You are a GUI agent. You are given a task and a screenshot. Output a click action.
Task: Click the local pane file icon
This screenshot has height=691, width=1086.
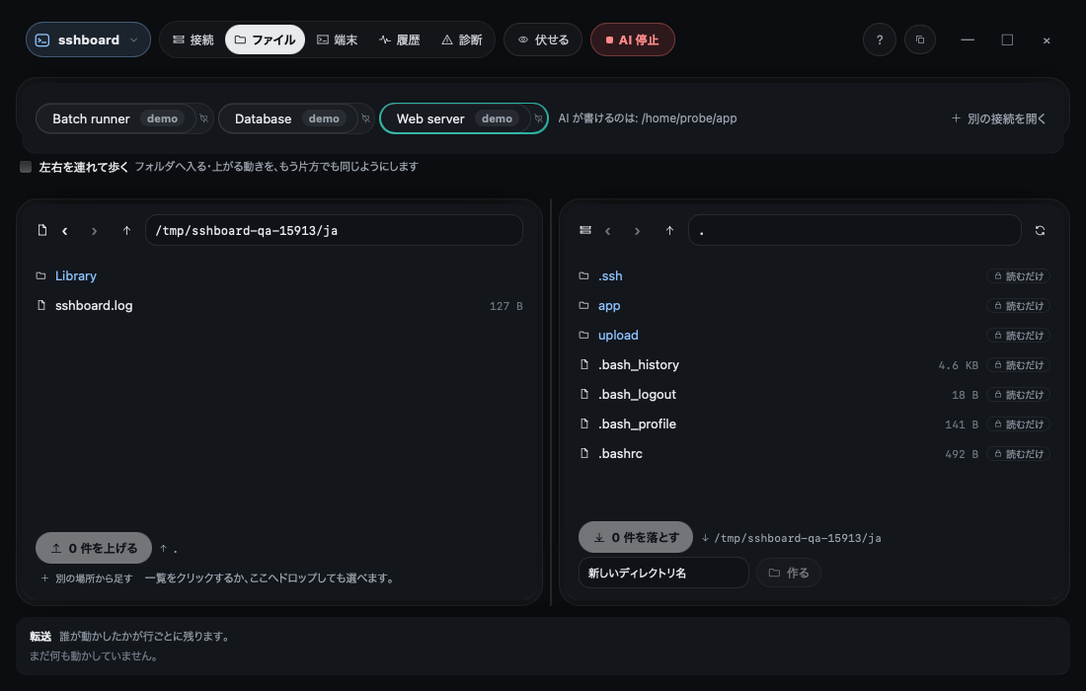(42, 231)
